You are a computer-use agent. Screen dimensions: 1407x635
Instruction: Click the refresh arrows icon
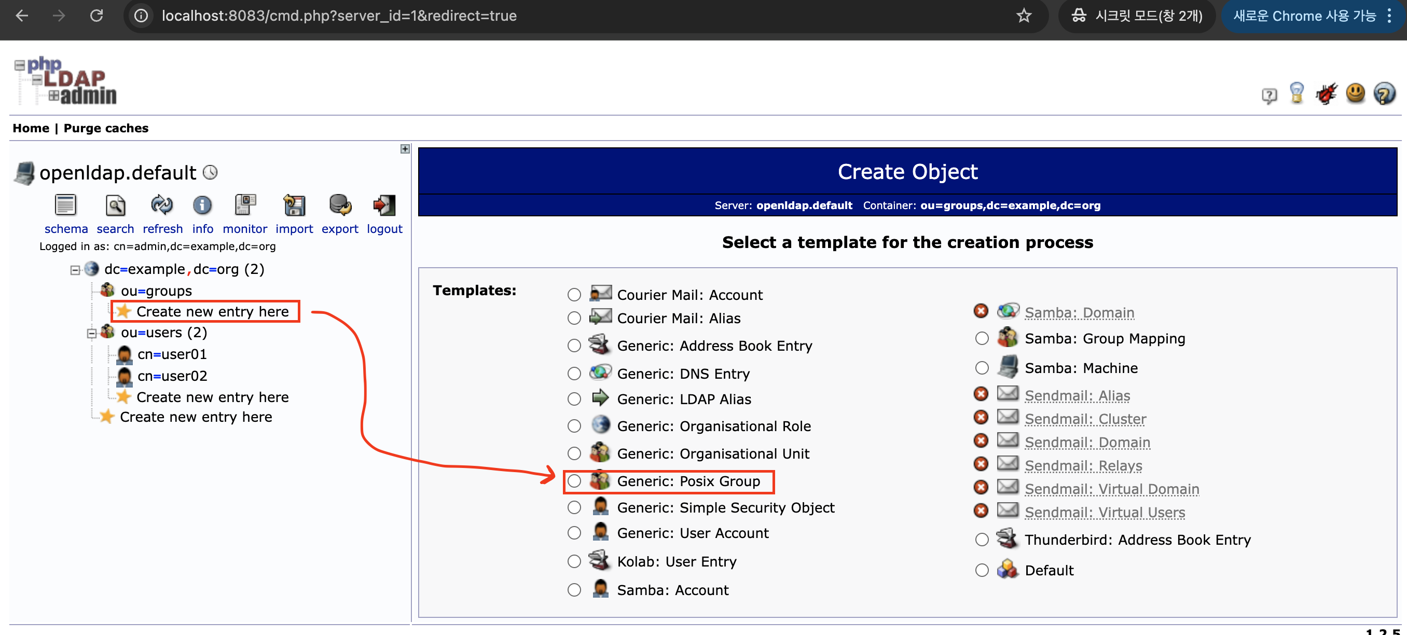click(x=162, y=206)
